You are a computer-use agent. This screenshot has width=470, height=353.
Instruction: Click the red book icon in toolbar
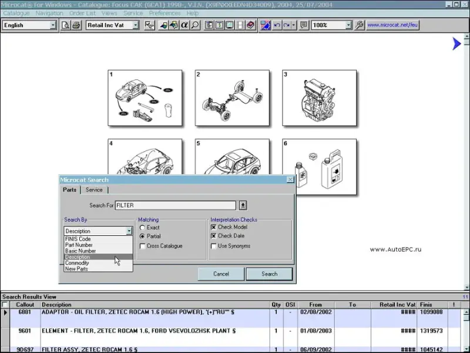[x=250, y=25]
